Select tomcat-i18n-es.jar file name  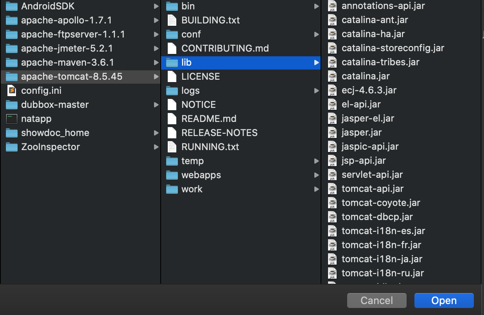point(383,231)
